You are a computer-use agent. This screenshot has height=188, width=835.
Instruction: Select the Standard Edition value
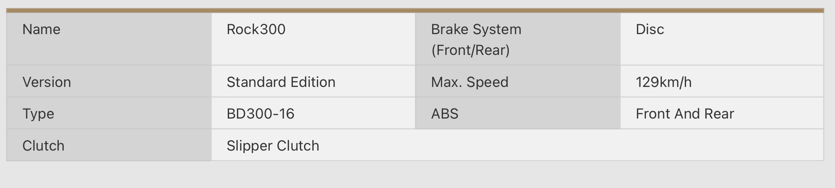(x=281, y=82)
